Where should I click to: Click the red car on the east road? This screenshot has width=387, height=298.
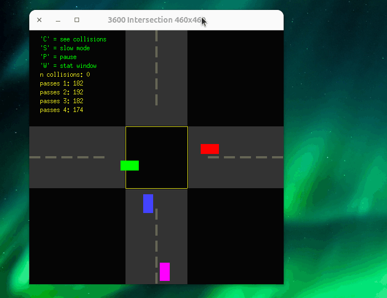210,149
